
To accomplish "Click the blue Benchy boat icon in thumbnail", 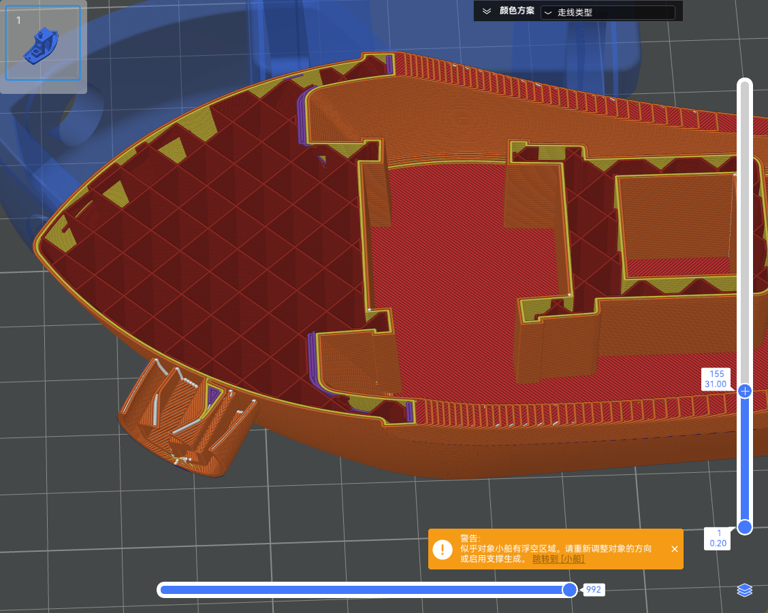I will tap(41, 47).
